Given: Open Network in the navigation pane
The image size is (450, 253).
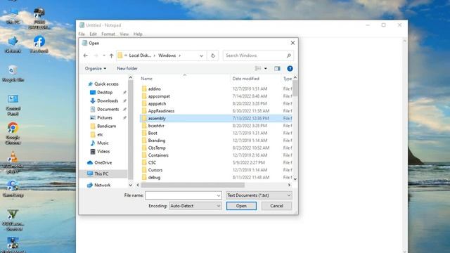Looking at the screenshot, I should [102, 185].
